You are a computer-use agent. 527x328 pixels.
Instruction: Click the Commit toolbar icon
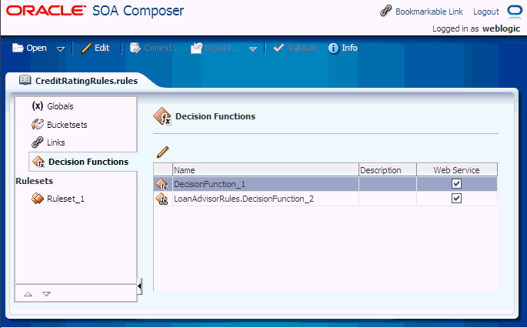click(x=135, y=48)
